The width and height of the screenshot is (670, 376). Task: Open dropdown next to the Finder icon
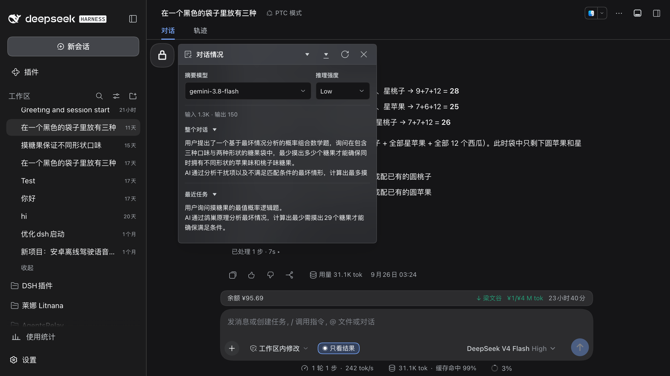click(x=602, y=13)
